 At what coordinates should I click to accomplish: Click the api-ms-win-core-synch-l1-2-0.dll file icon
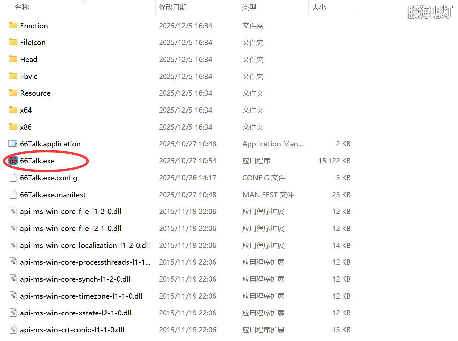13,279
